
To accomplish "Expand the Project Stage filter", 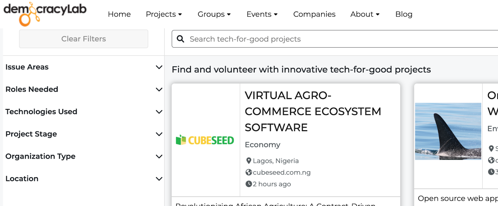I will tap(84, 134).
